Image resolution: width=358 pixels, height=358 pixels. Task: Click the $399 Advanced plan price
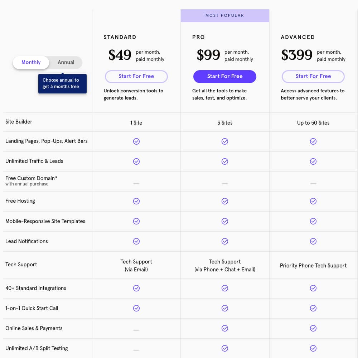[297, 55]
